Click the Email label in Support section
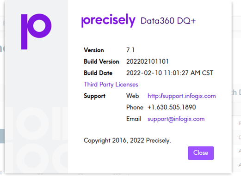Image resolution: width=241 pixels, height=176 pixels. click(134, 119)
